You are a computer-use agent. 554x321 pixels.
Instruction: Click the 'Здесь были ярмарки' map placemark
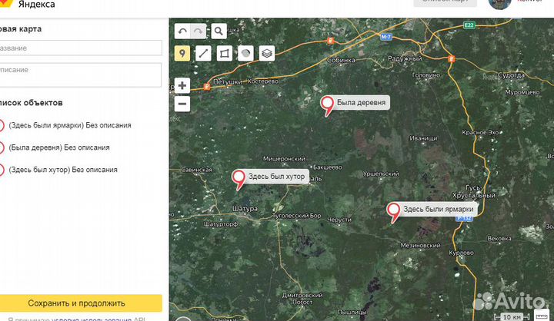point(393,210)
